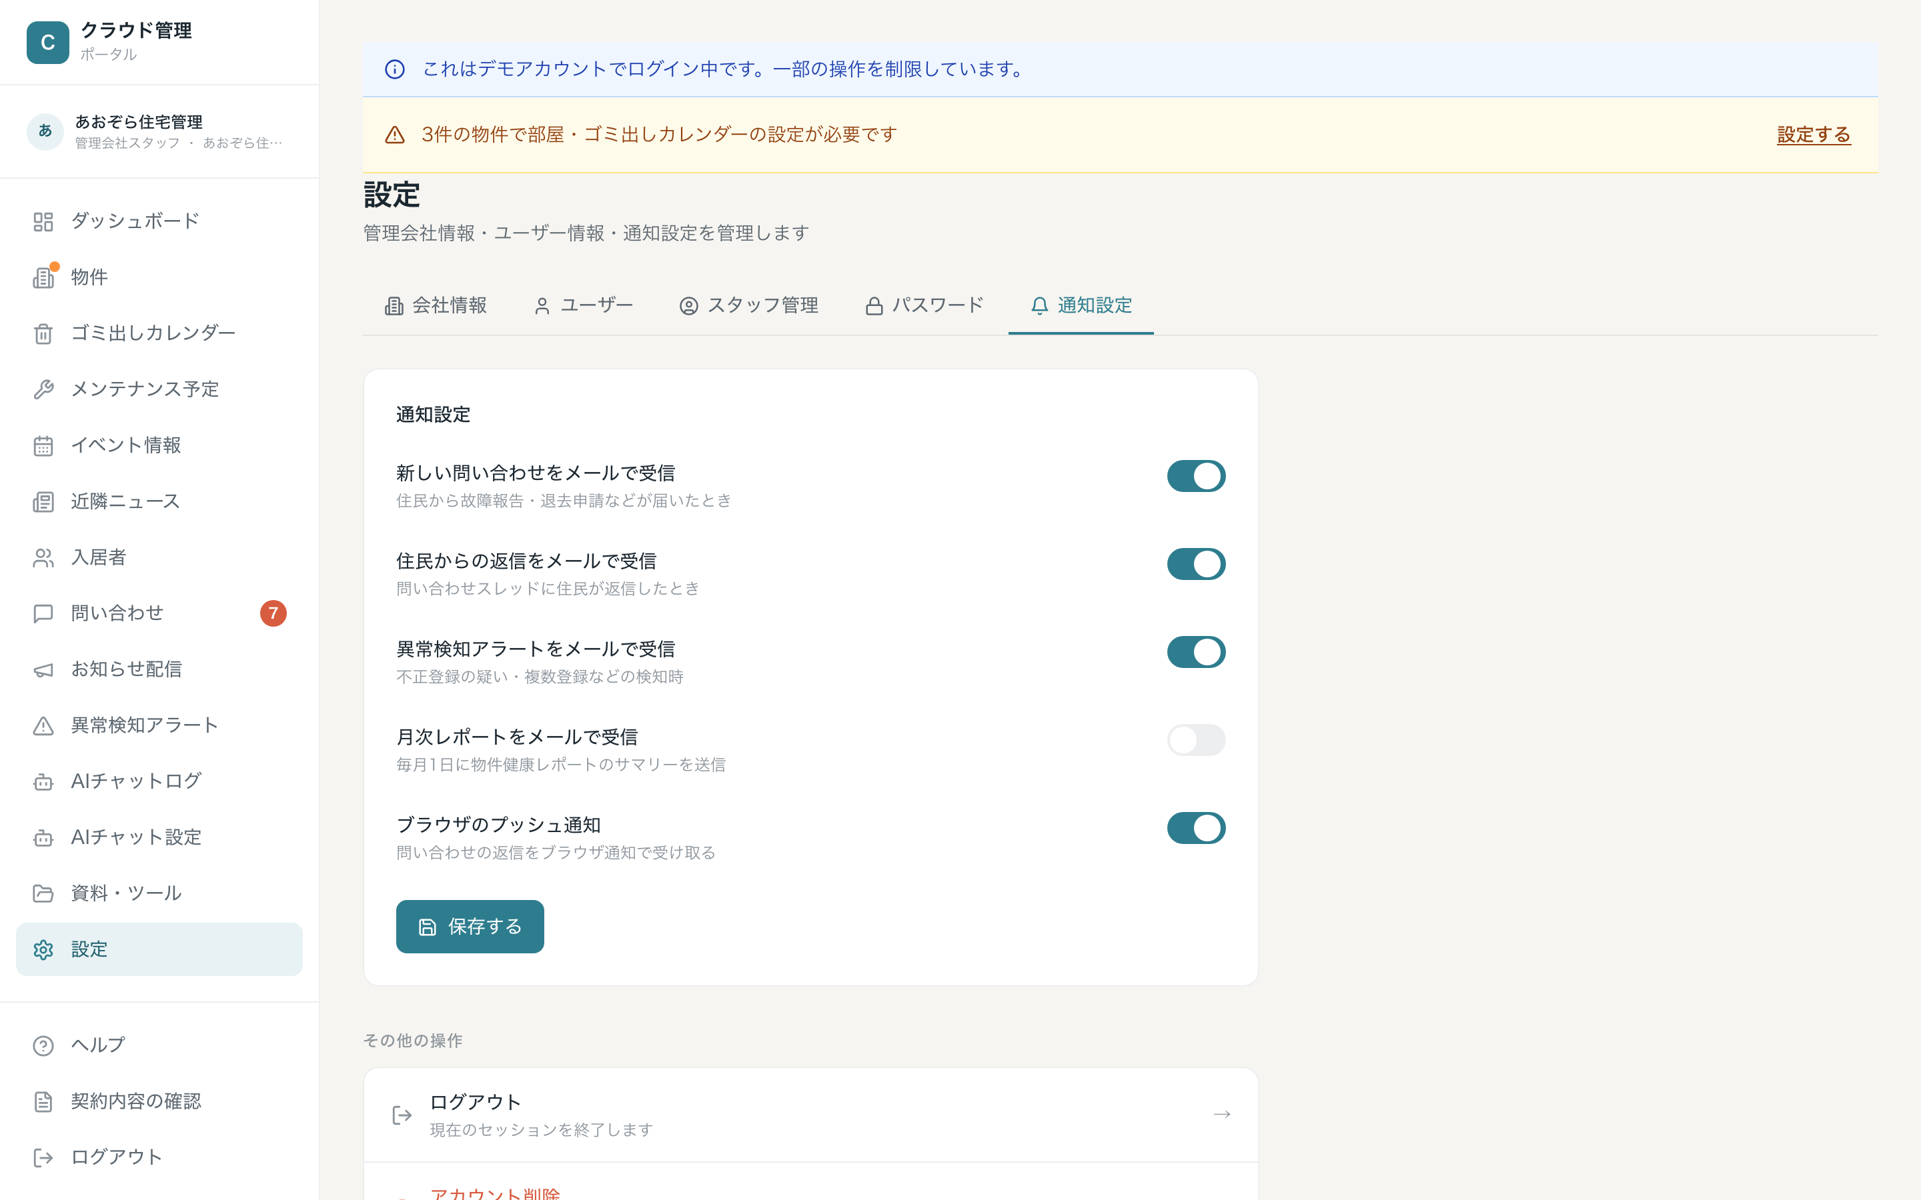The image size is (1921, 1200).
Task: Click the あ avatar circle
Action: point(45,132)
